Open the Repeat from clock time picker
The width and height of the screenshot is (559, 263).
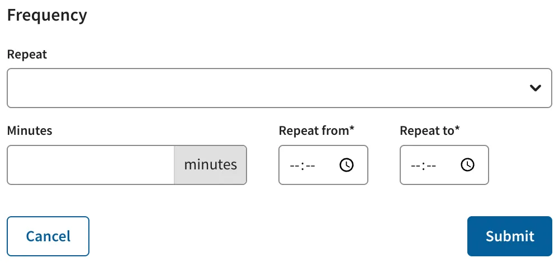(x=347, y=165)
